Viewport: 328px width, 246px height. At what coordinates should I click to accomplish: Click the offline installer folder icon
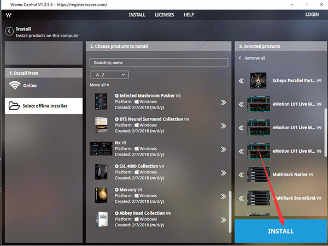(14, 106)
